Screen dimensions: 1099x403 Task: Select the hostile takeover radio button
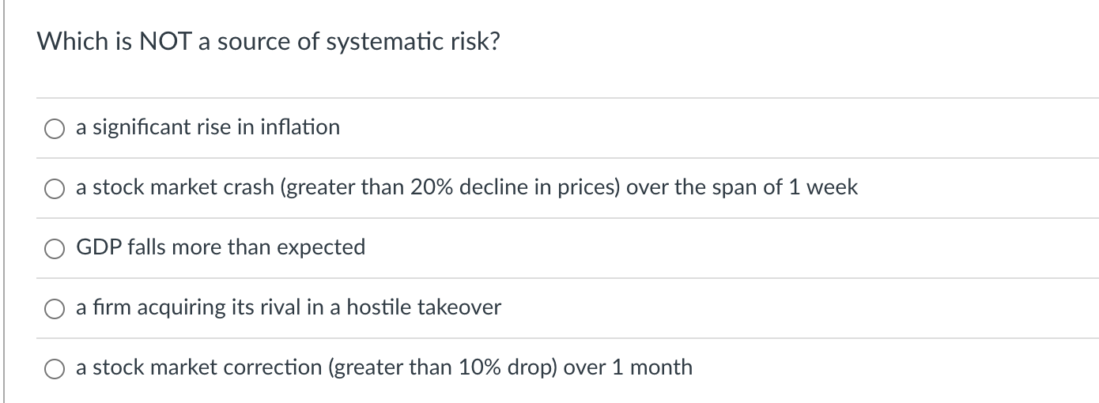tap(55, 308)
